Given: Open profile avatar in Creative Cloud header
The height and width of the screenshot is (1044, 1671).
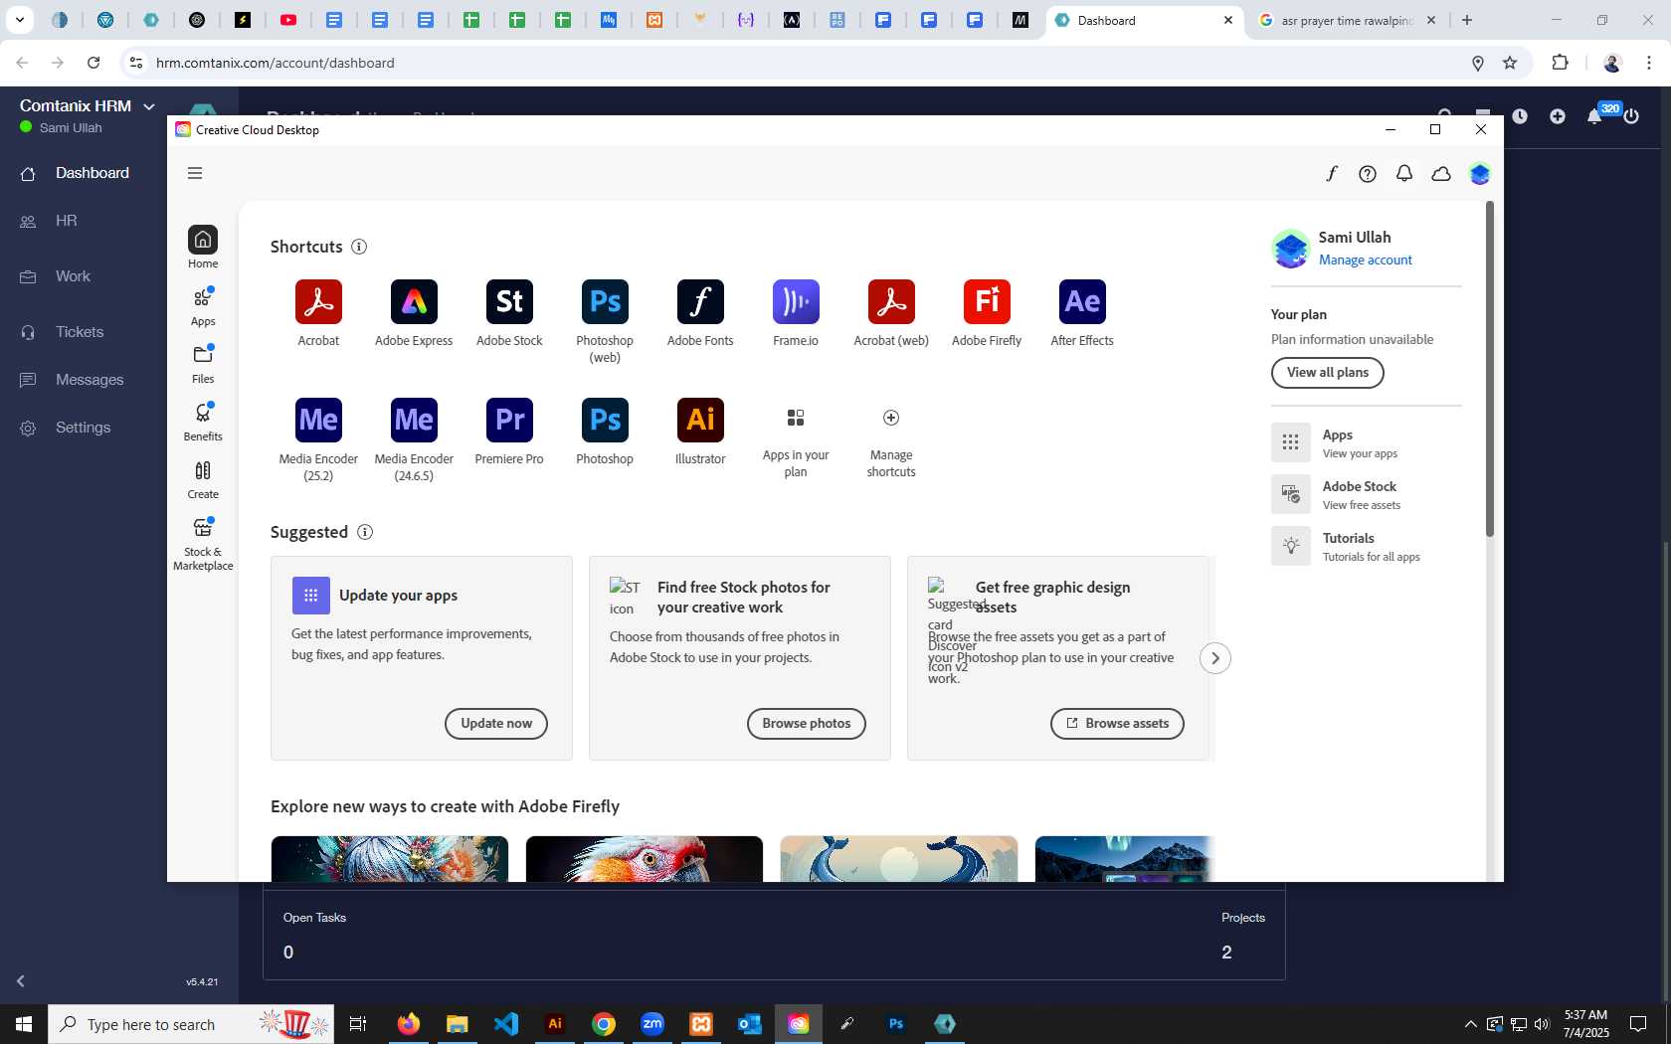Looking at the screenshot, I should [1480, 174].
